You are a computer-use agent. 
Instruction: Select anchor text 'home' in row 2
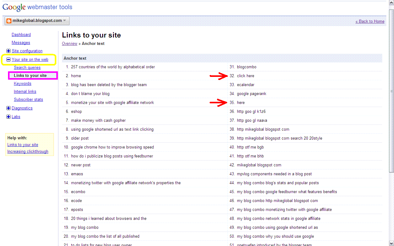coord(76,76)
